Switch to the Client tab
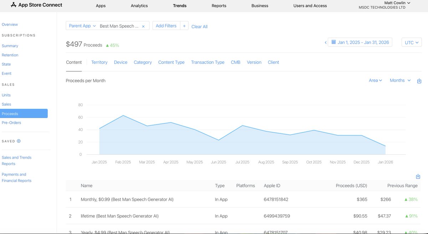The height and width of the screenshot is (234, 428). [x=274, y=62]
